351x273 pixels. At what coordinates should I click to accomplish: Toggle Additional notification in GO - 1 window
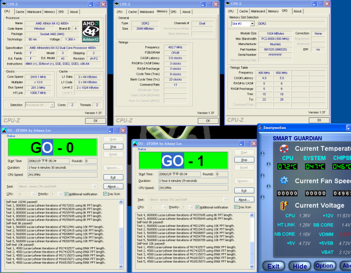(197, 207)
